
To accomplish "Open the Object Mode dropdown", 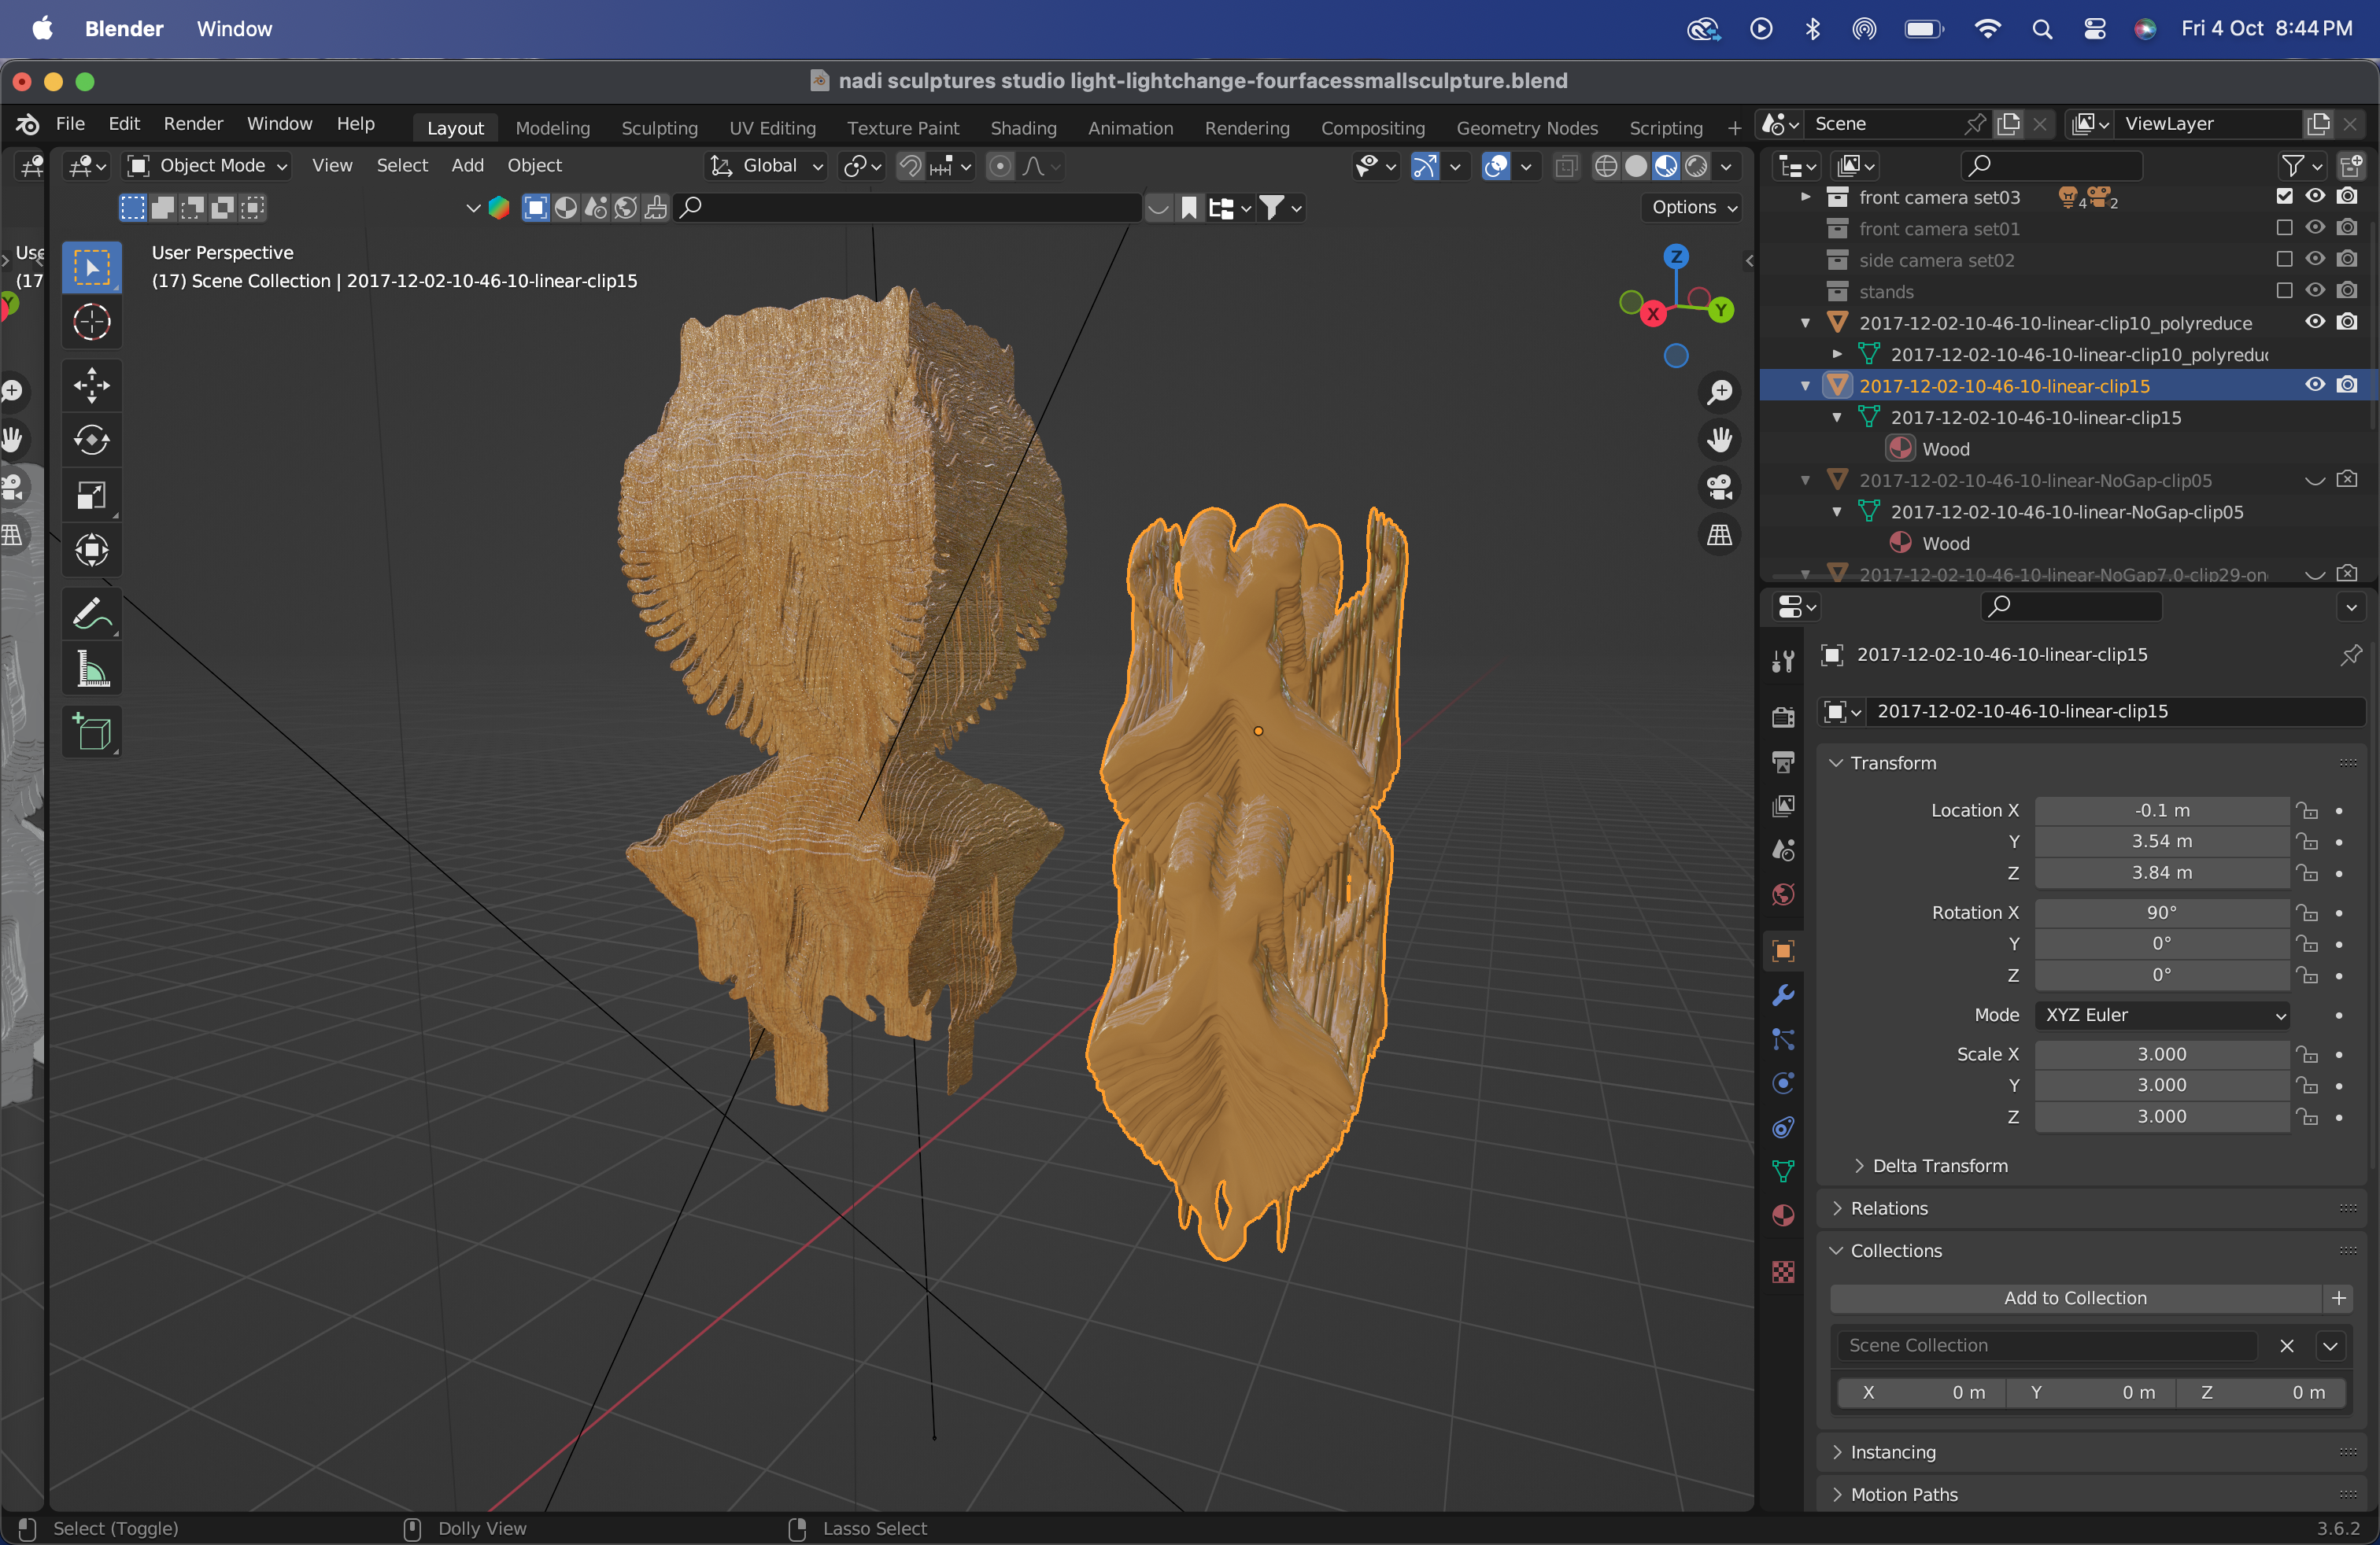I will pos(207,166).
